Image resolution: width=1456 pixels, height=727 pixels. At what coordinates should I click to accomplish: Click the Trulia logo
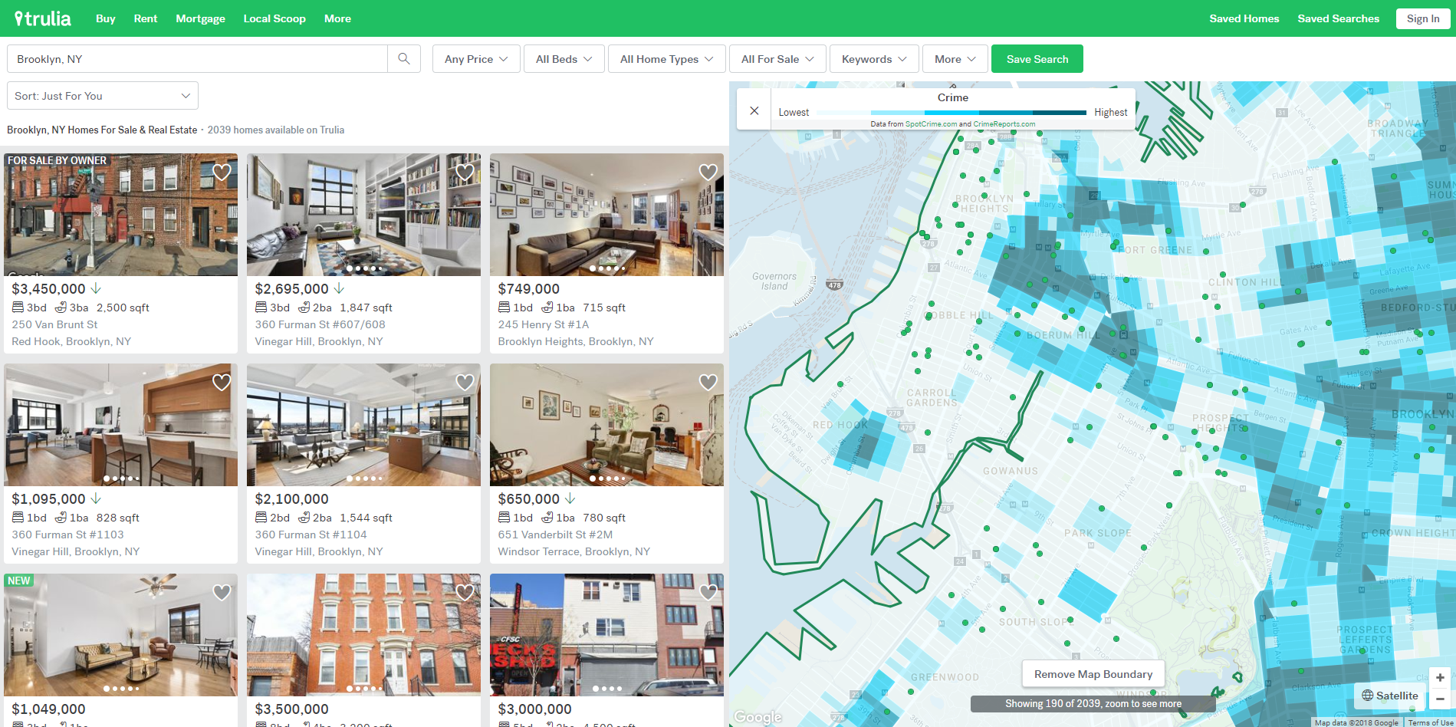(43, 18)
